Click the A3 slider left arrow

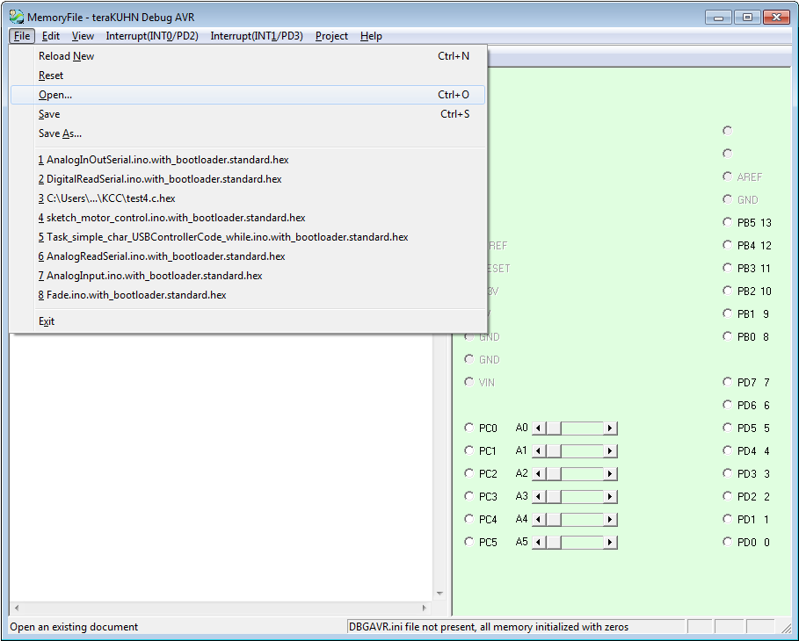click(541, 497)
